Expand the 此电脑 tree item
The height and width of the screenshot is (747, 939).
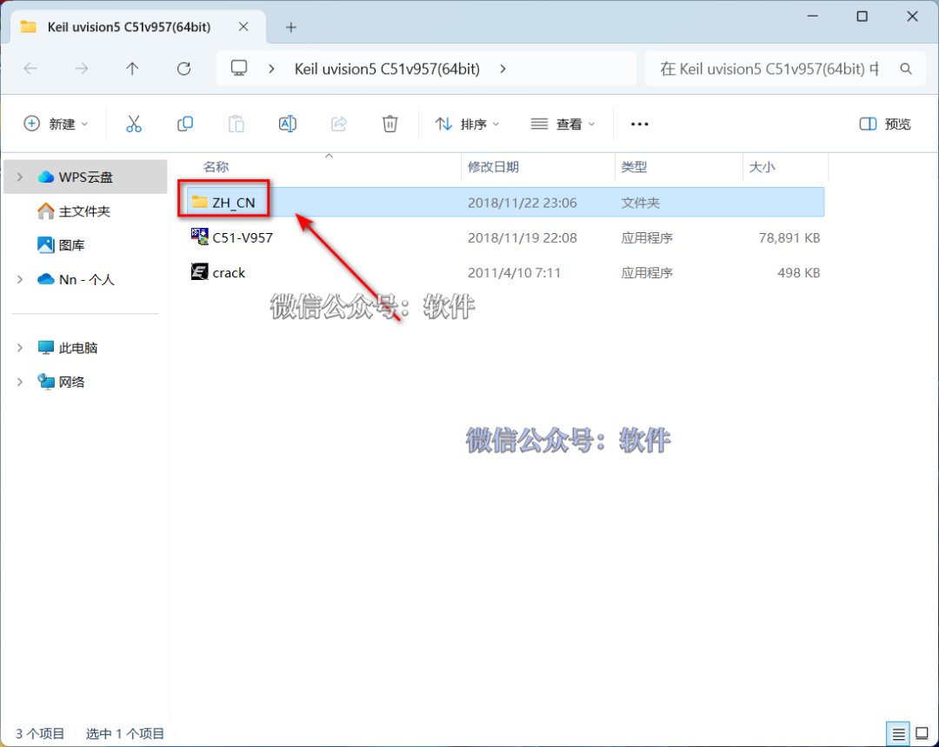coord(19,347)
